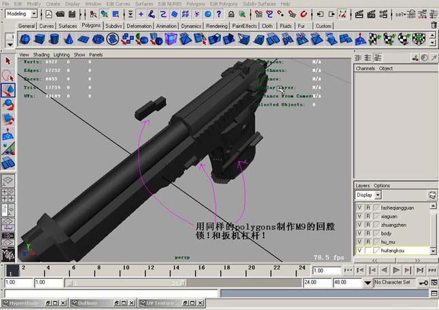Click the minimized Outliner window bar
The height and width of the screenshot is (310, 439).
103,303
